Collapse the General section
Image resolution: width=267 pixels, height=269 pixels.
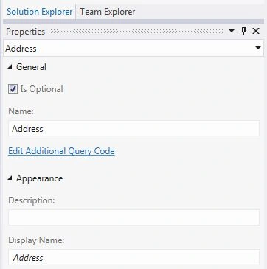pyautogui.click(x=10, y=67)
